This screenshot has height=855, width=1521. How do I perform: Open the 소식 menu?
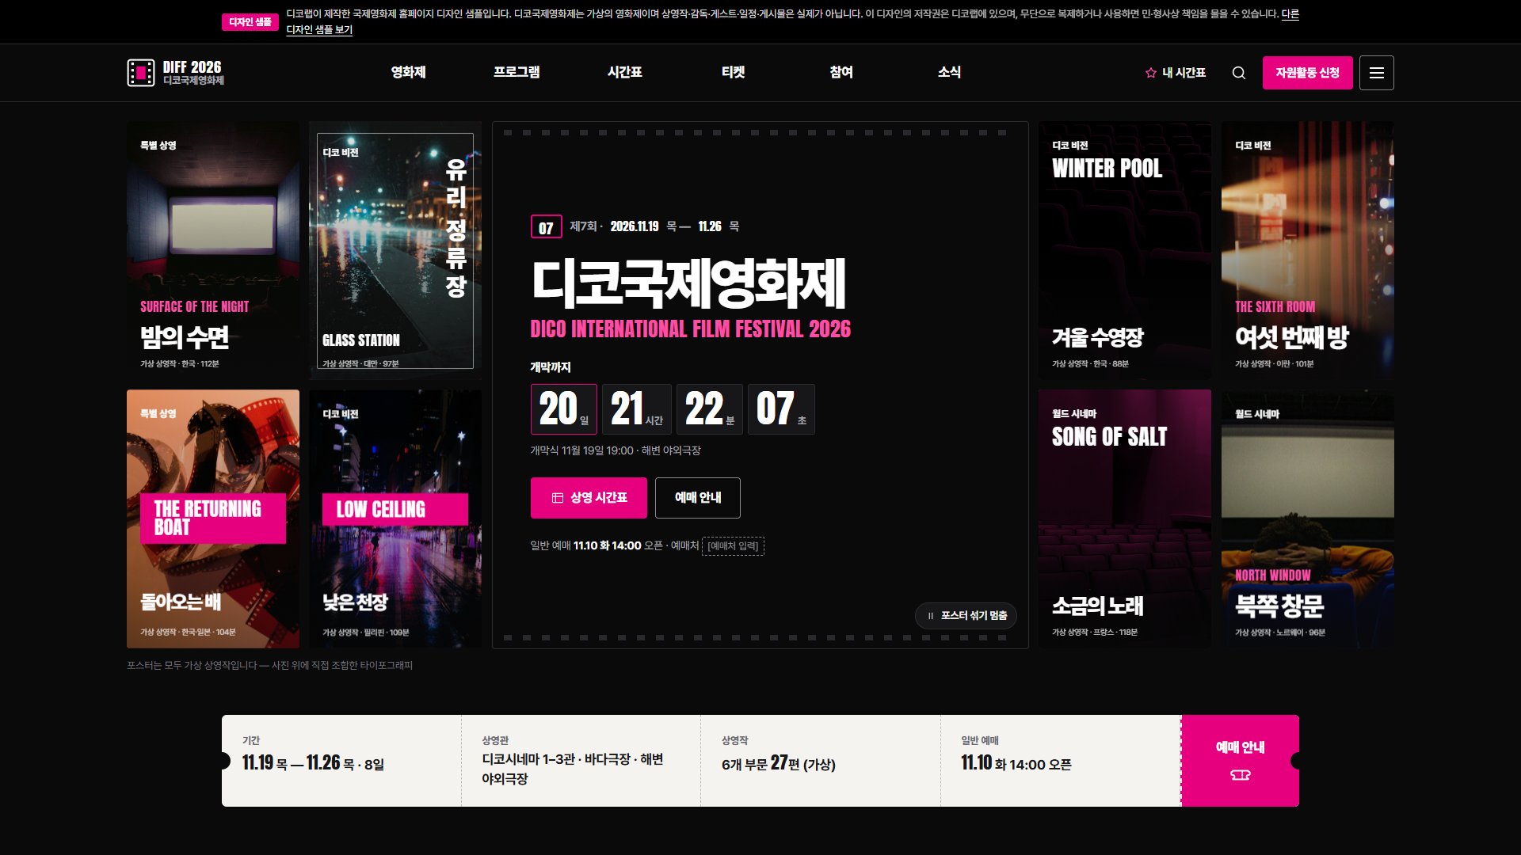click(x=949, y=72)
